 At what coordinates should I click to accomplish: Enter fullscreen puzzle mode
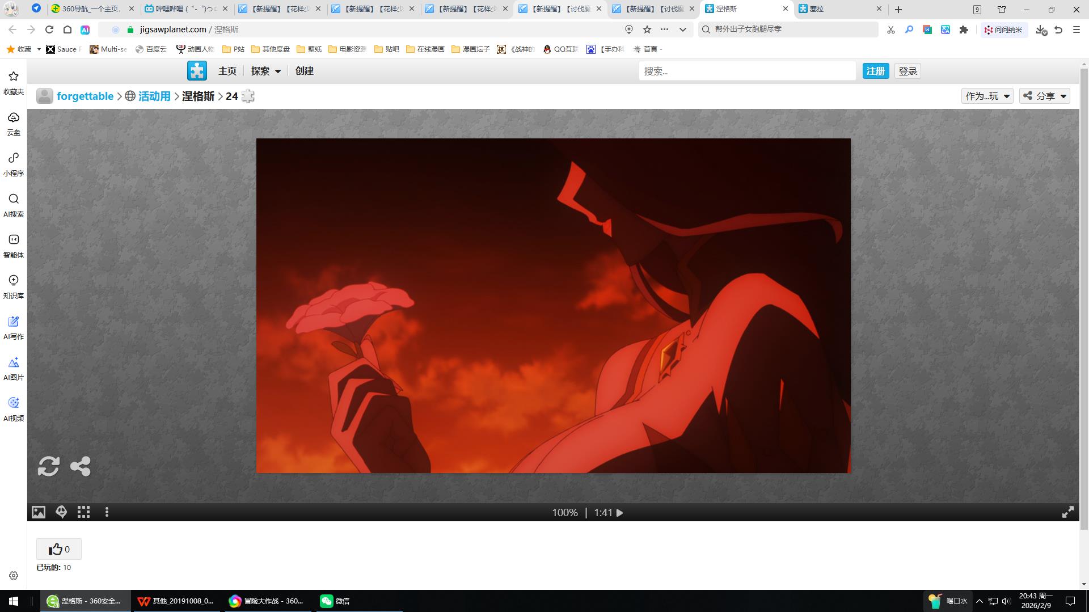coord(1067,512)
